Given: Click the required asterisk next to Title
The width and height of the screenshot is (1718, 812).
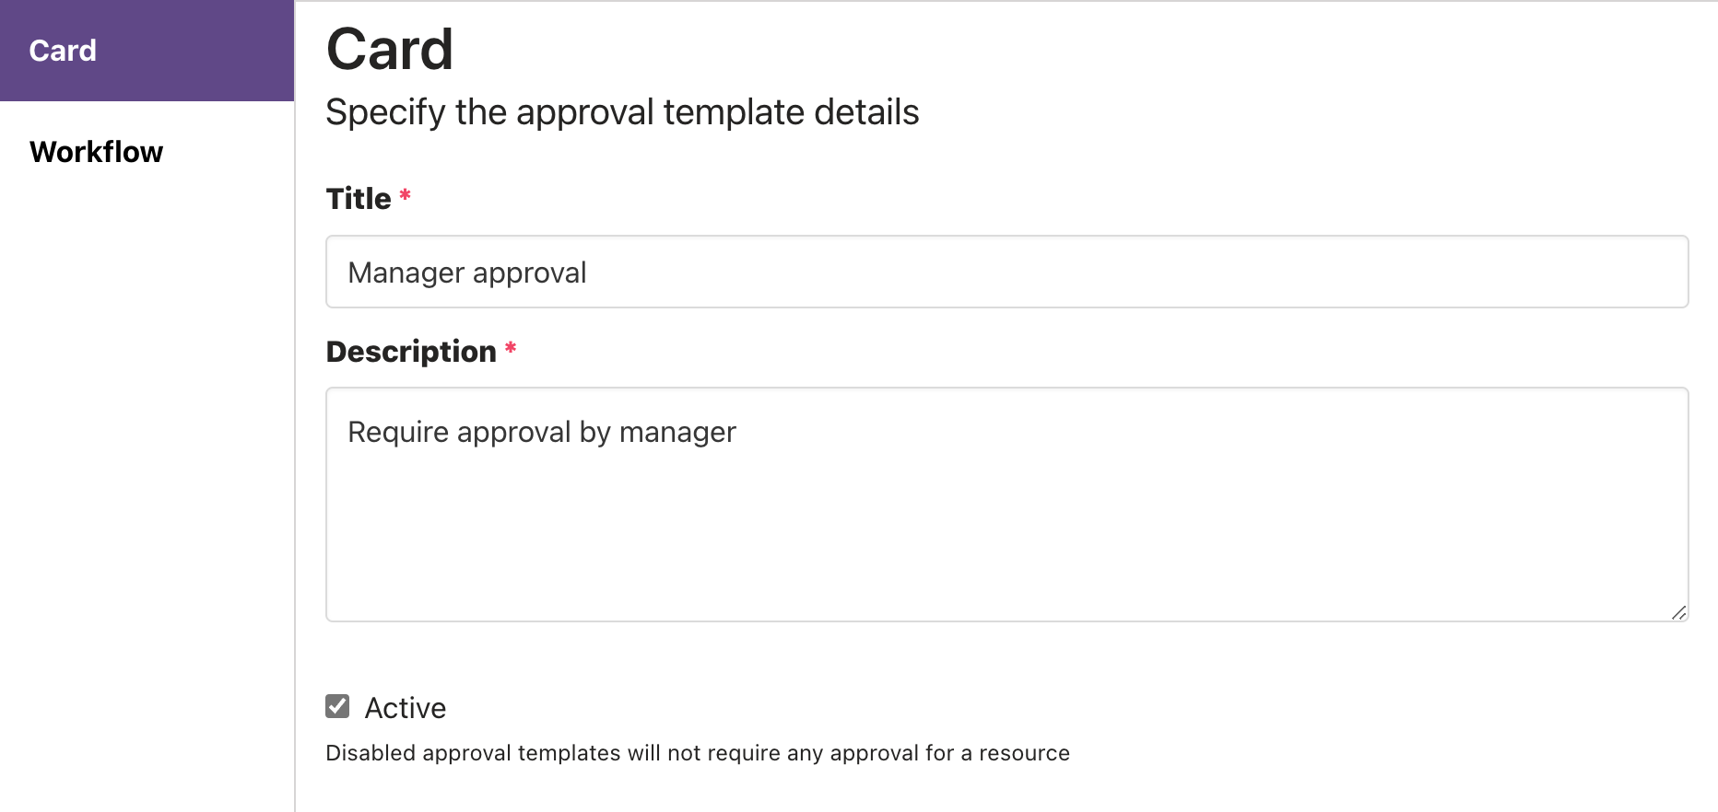Looking at the screenshot, I should coord(406,195).
